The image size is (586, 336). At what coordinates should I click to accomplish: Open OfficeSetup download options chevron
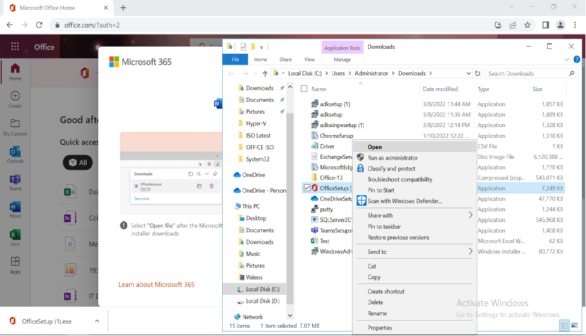97,321
